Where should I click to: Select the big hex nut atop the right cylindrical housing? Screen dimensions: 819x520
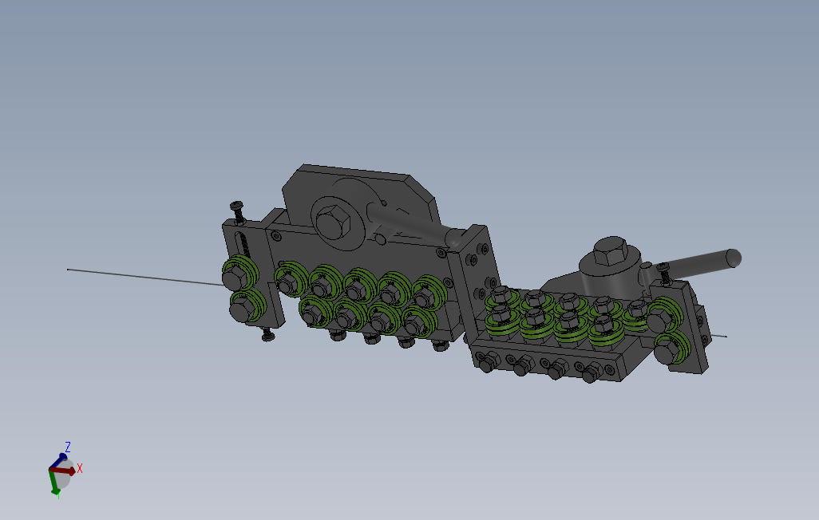tap(610, 252)
